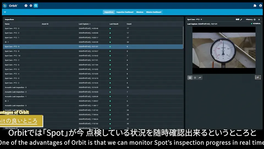Select IR - 1 row captured 14:32:39
The width and height of the screenshot is (264, 149).
coord(93,42)
